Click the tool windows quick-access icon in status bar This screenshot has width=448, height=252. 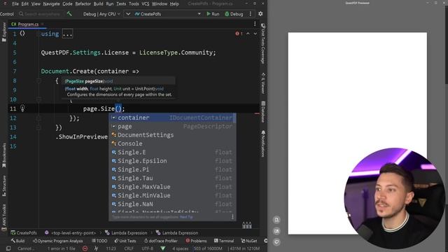click(8, 248)
